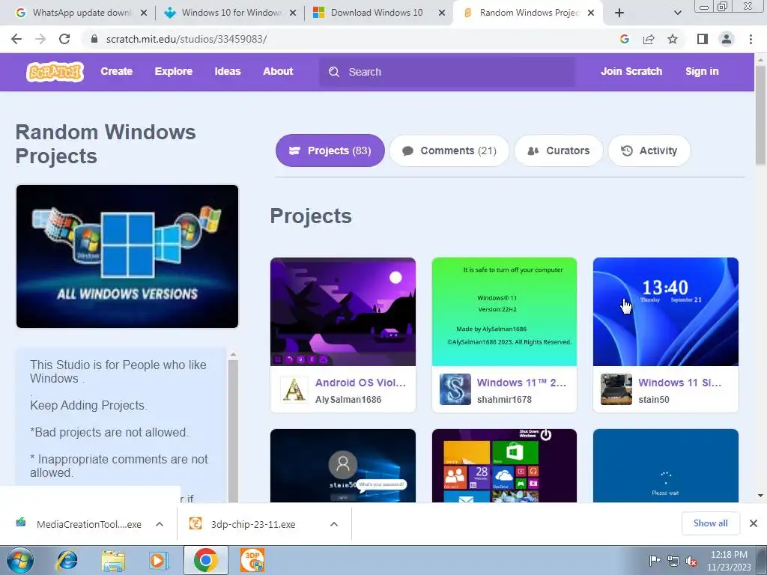Click the page vertical scrollbar thumb
Image resolution: width=767 pixels, height=575 pixels.
click(760, 115)
